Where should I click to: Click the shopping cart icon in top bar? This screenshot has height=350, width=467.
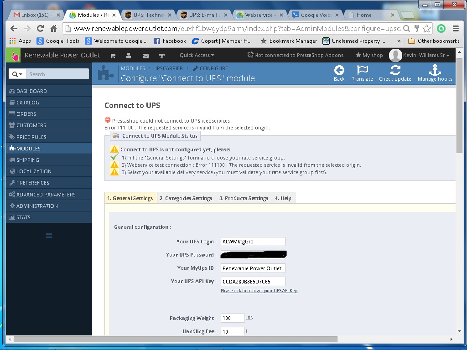click(x=113, y=56)
